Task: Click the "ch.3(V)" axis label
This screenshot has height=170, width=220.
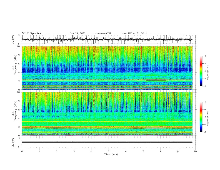Action: [13, 142]
